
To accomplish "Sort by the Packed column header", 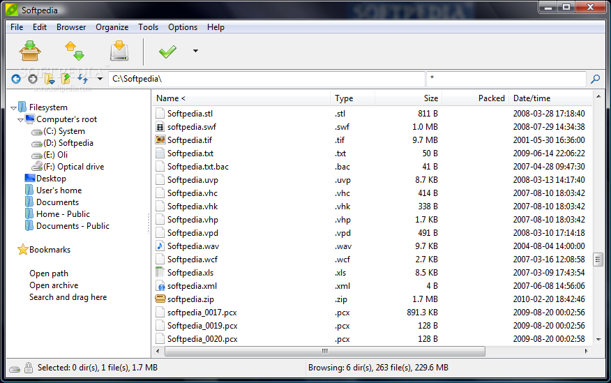I will (476, 98).
